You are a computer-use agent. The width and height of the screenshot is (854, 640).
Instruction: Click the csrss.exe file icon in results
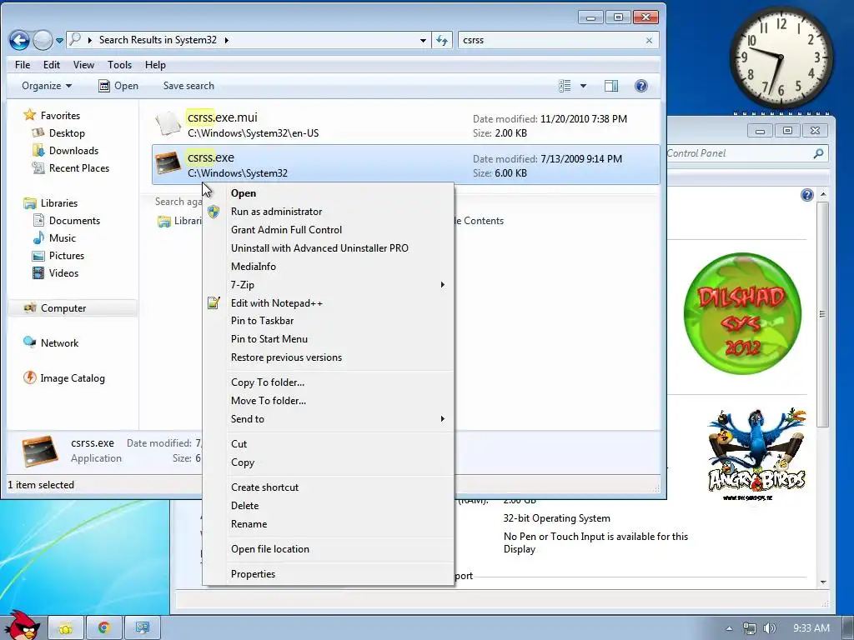(168, 164)
